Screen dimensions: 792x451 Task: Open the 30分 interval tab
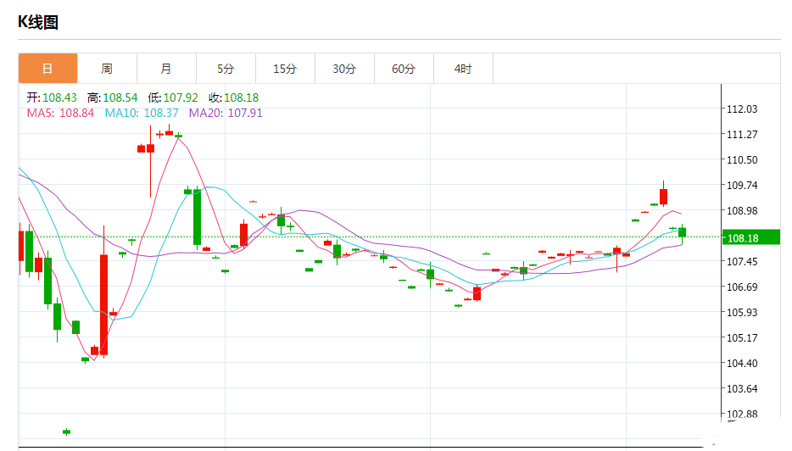pyautogui.click(x=344, y=68)
